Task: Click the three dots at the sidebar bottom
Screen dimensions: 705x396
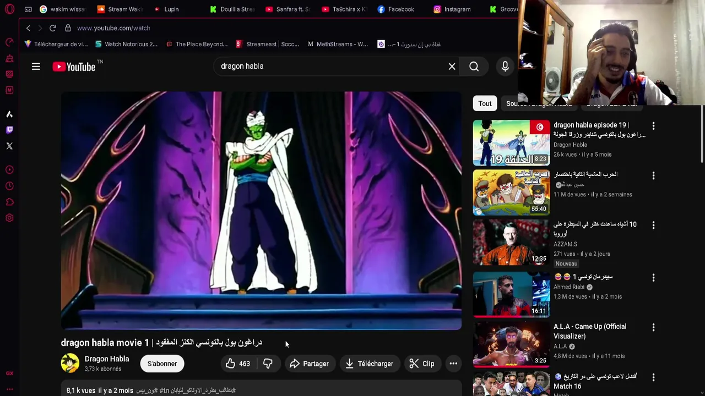Action: pos(9,389)
